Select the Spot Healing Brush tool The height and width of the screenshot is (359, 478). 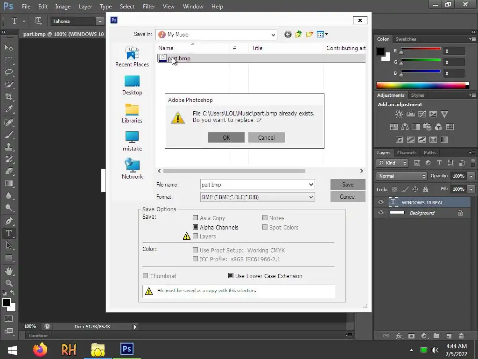[x=9, y=122]
